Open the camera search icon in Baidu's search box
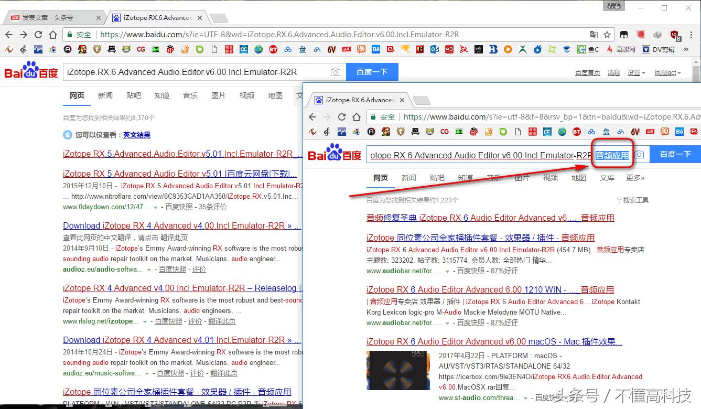Screen dimensions: 701x409 [639, 154]
